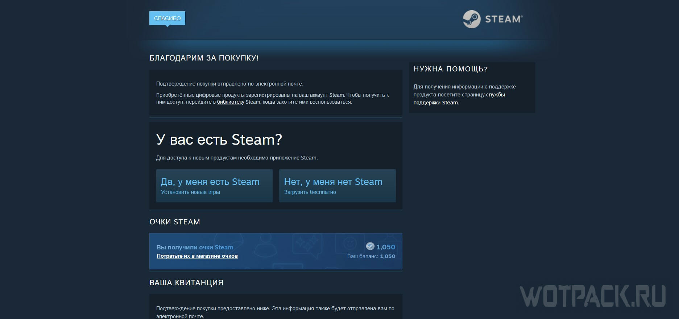Click 'Да, у меня есть Steam' button
The width and height of the screenshot is (679, 319).
pyautogui.click(x=214, y=186)
